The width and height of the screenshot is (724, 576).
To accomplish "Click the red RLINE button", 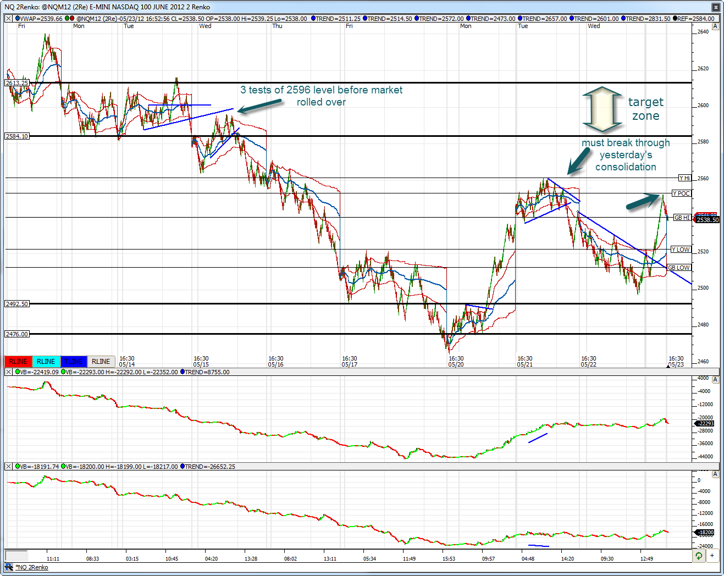I will (x=18, y=362).
